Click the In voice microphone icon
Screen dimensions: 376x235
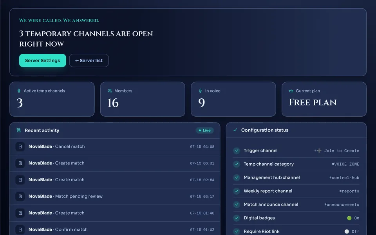pos(200,90)
